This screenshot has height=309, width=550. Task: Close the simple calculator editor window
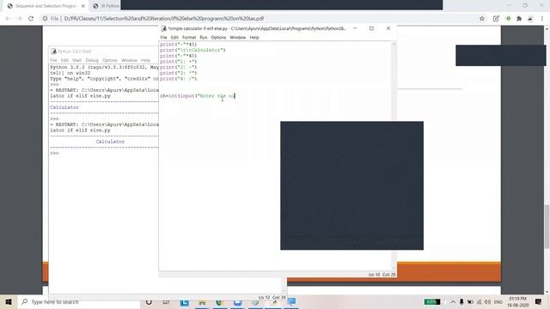(388, 28)
